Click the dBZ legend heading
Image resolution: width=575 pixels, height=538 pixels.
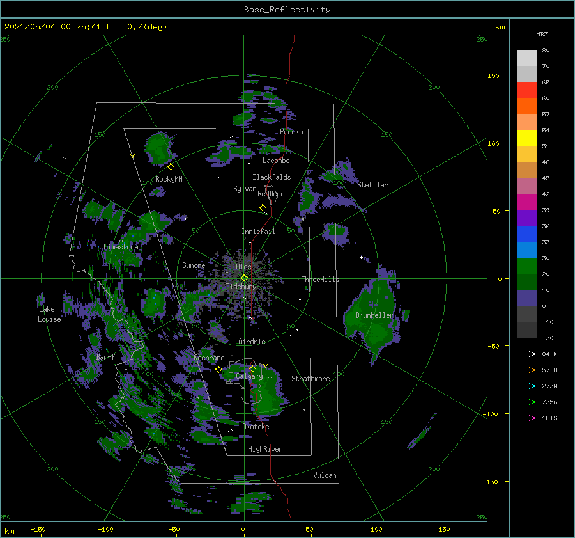pyautogui.click(x=542, y=34)
